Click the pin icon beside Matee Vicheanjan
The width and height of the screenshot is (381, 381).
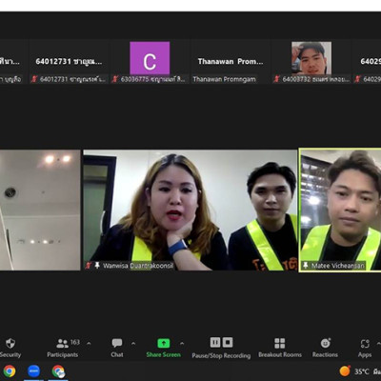tap(306, 265)
